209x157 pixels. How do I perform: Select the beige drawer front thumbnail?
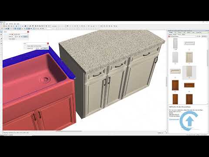click(175, 71)
